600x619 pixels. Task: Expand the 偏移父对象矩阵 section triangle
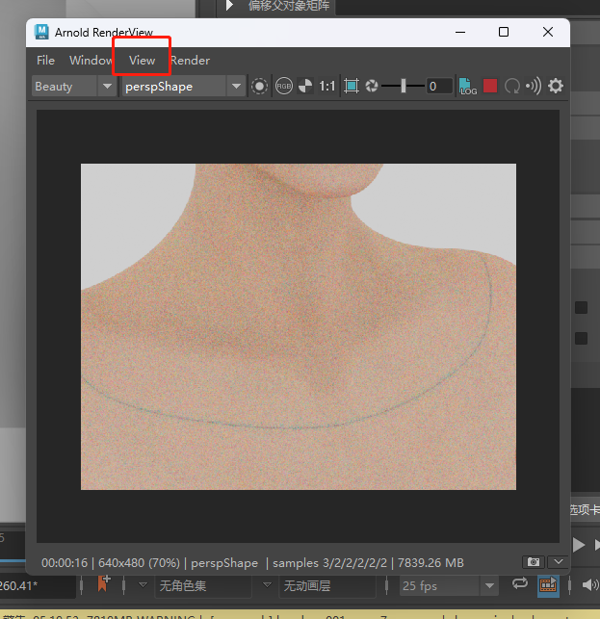coord(229,6)
